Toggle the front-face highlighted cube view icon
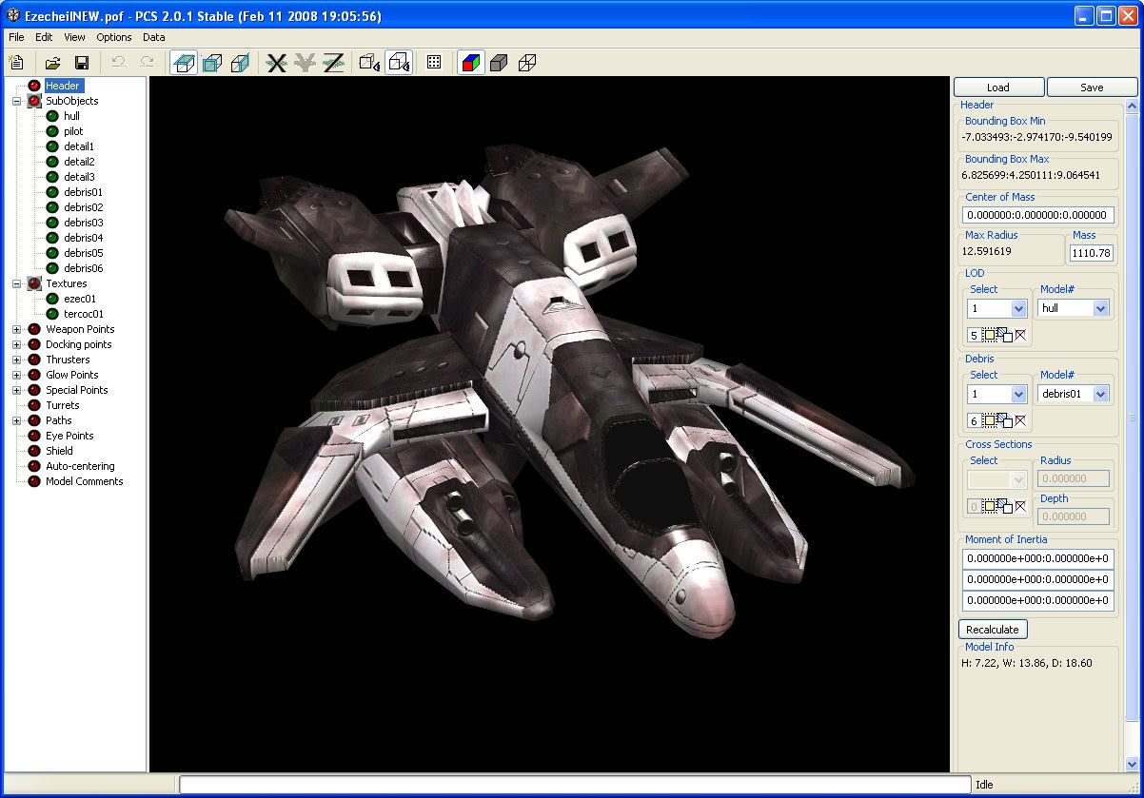This screenshot has width=1144, height=798. pos(212,63)
